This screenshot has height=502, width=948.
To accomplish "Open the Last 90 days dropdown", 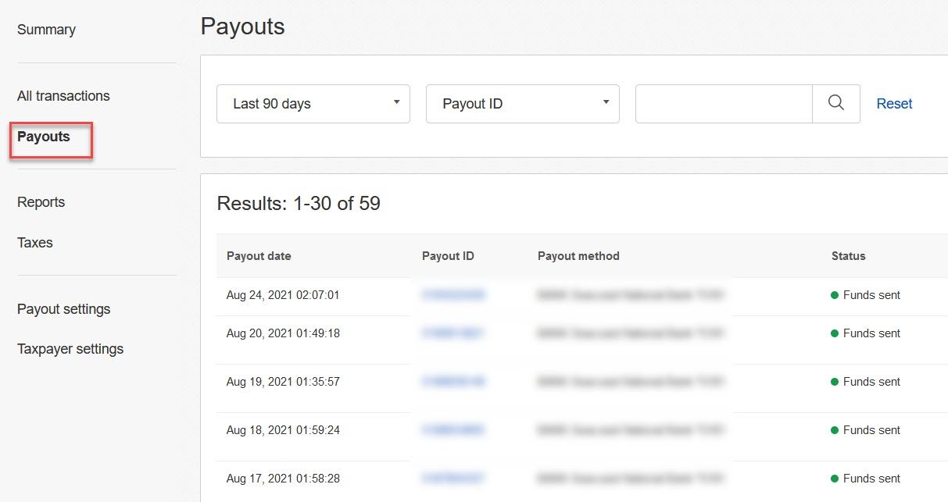I will click(x=313, y=104).
